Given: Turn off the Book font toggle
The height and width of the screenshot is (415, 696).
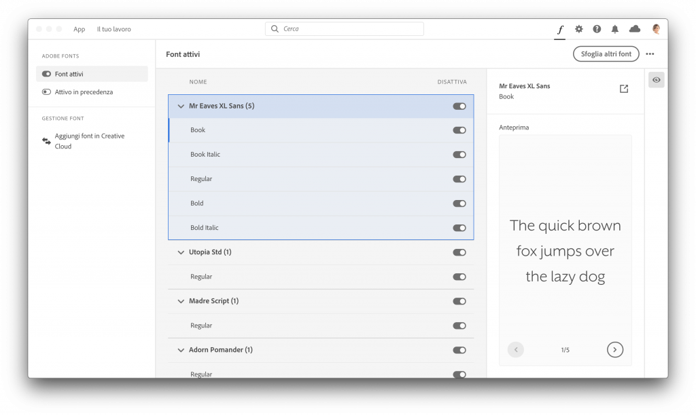Looking at the screenshot, I should [459, 130].
